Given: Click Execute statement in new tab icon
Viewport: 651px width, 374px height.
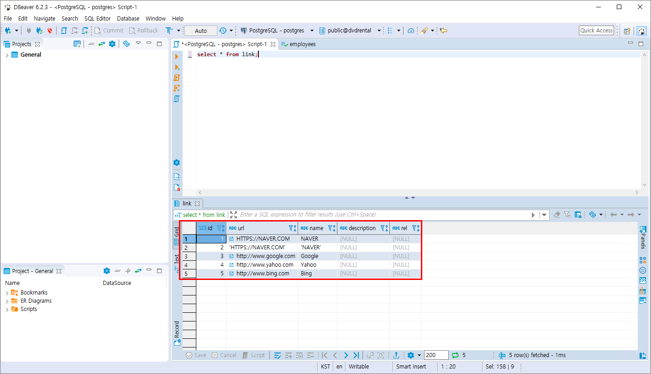Looking at the screenshot, I should (x=177, y=67).
